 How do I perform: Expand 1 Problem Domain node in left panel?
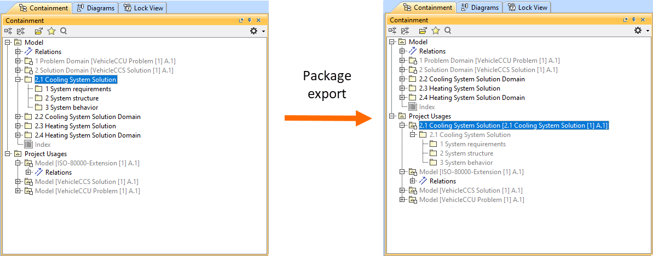tap(18, 61)
